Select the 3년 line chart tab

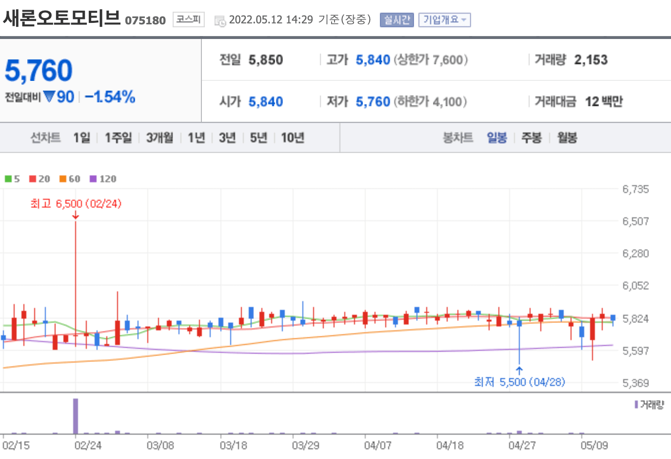coord(227,138)
